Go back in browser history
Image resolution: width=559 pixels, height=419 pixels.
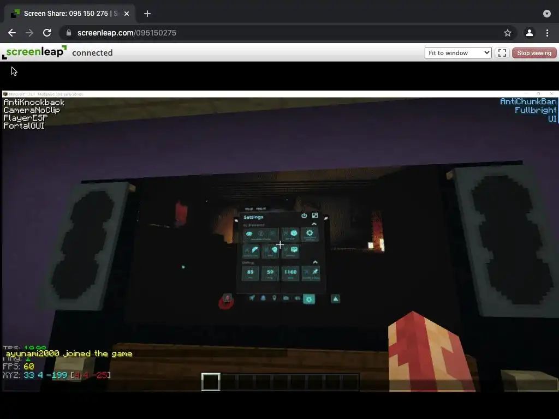12,33
